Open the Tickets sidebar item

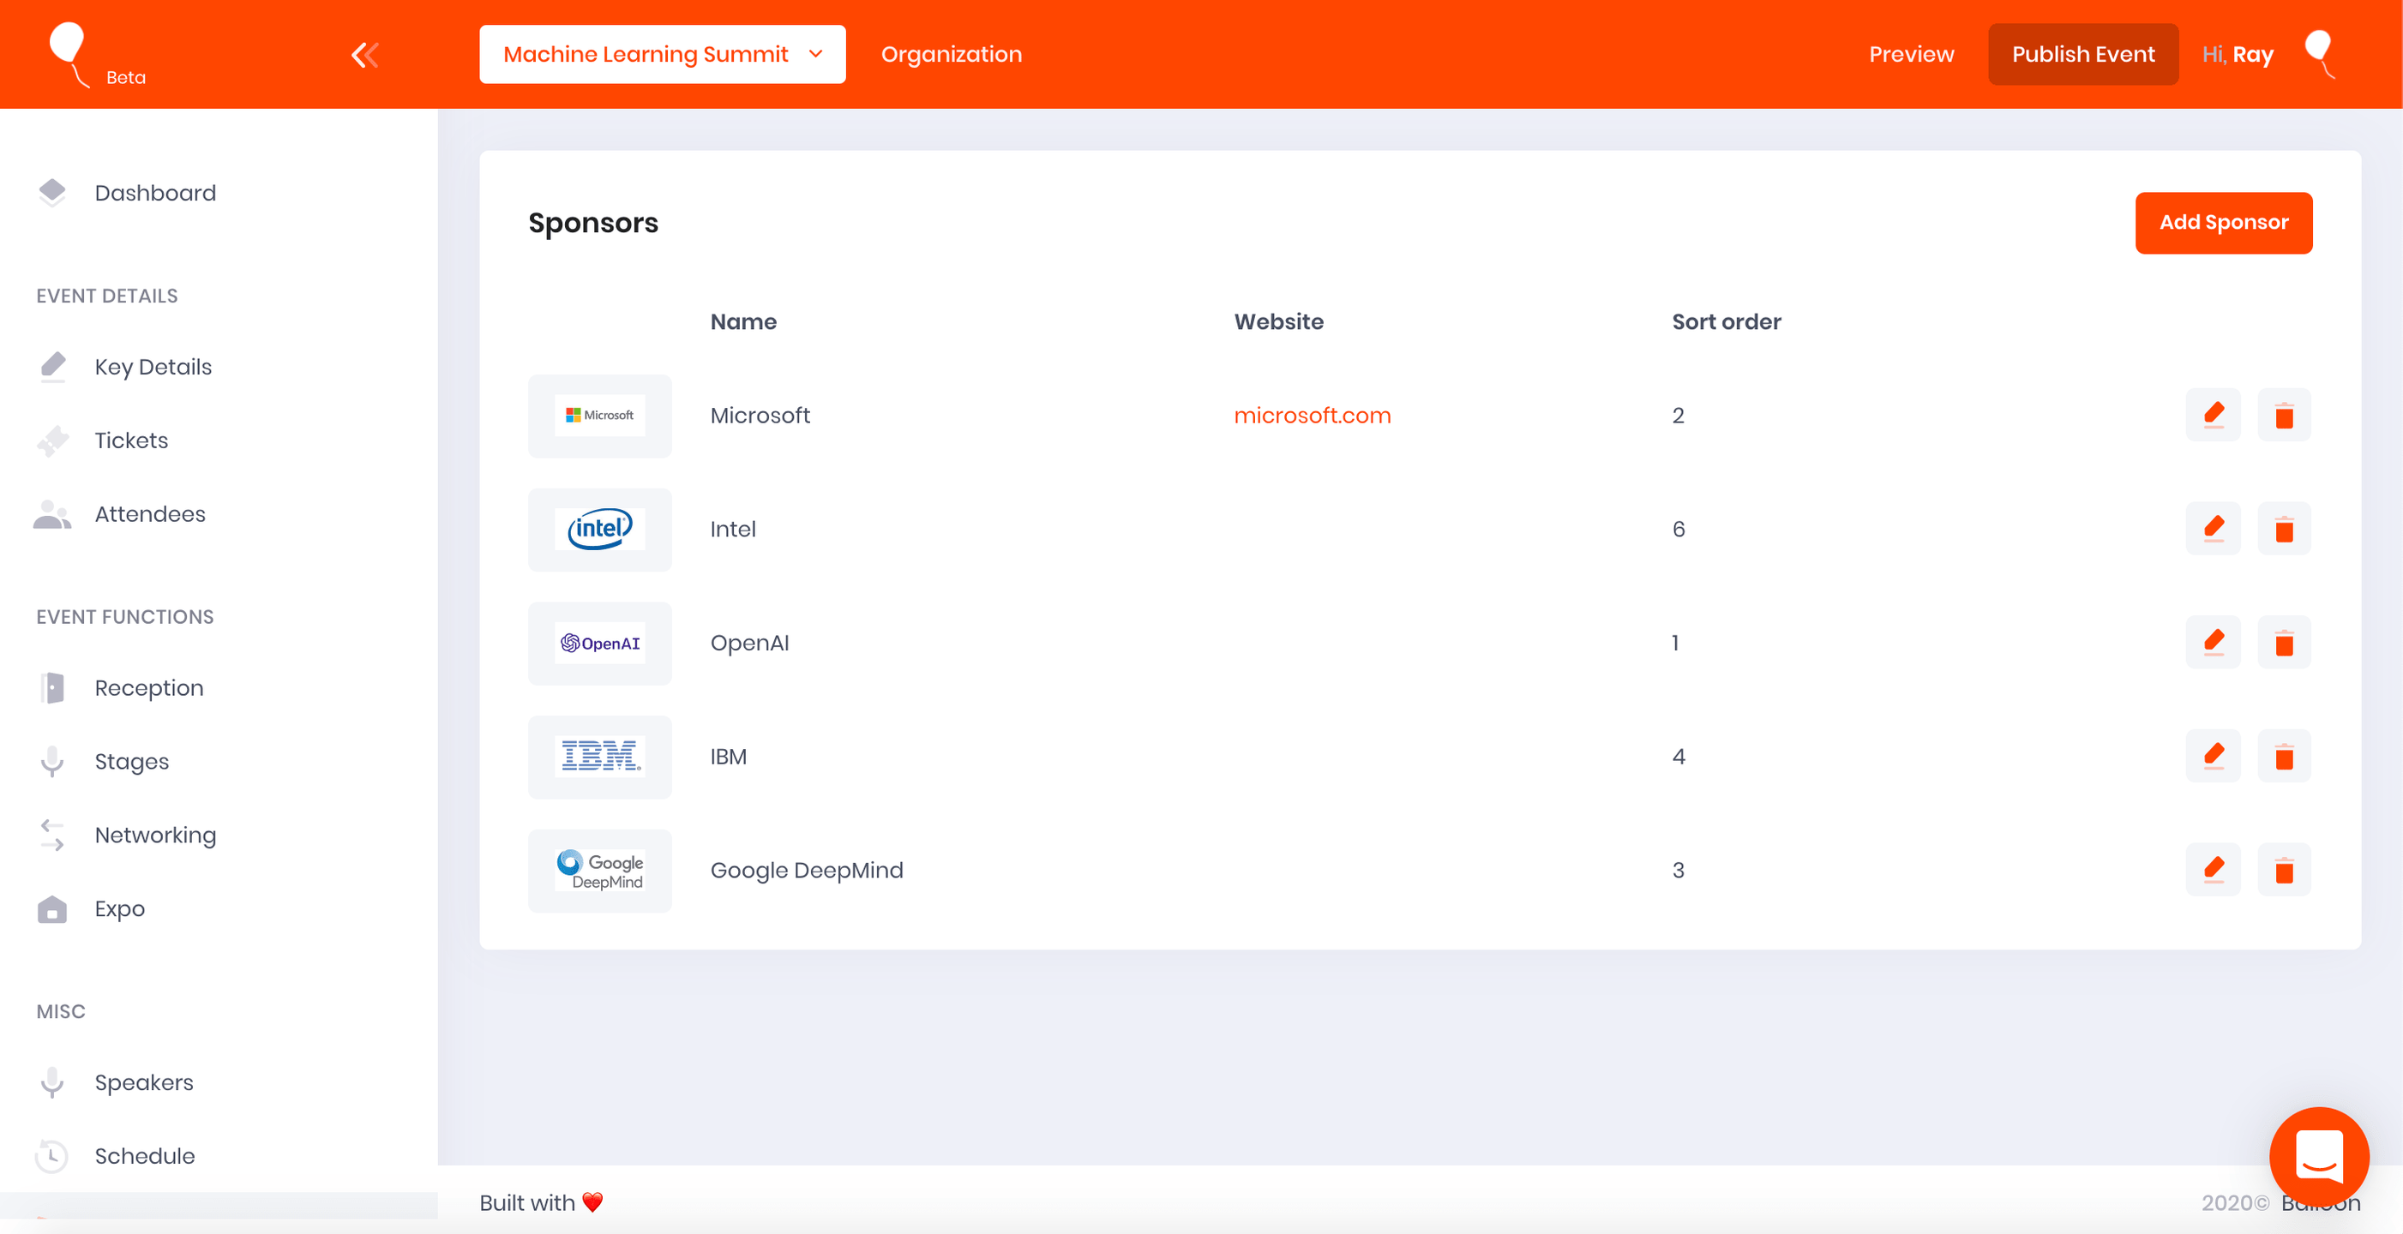click(x=130, y=440)
